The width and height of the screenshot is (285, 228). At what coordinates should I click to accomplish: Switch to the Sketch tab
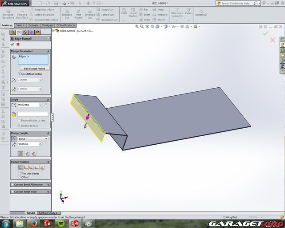pyautogui.click(x=20, y=25)
